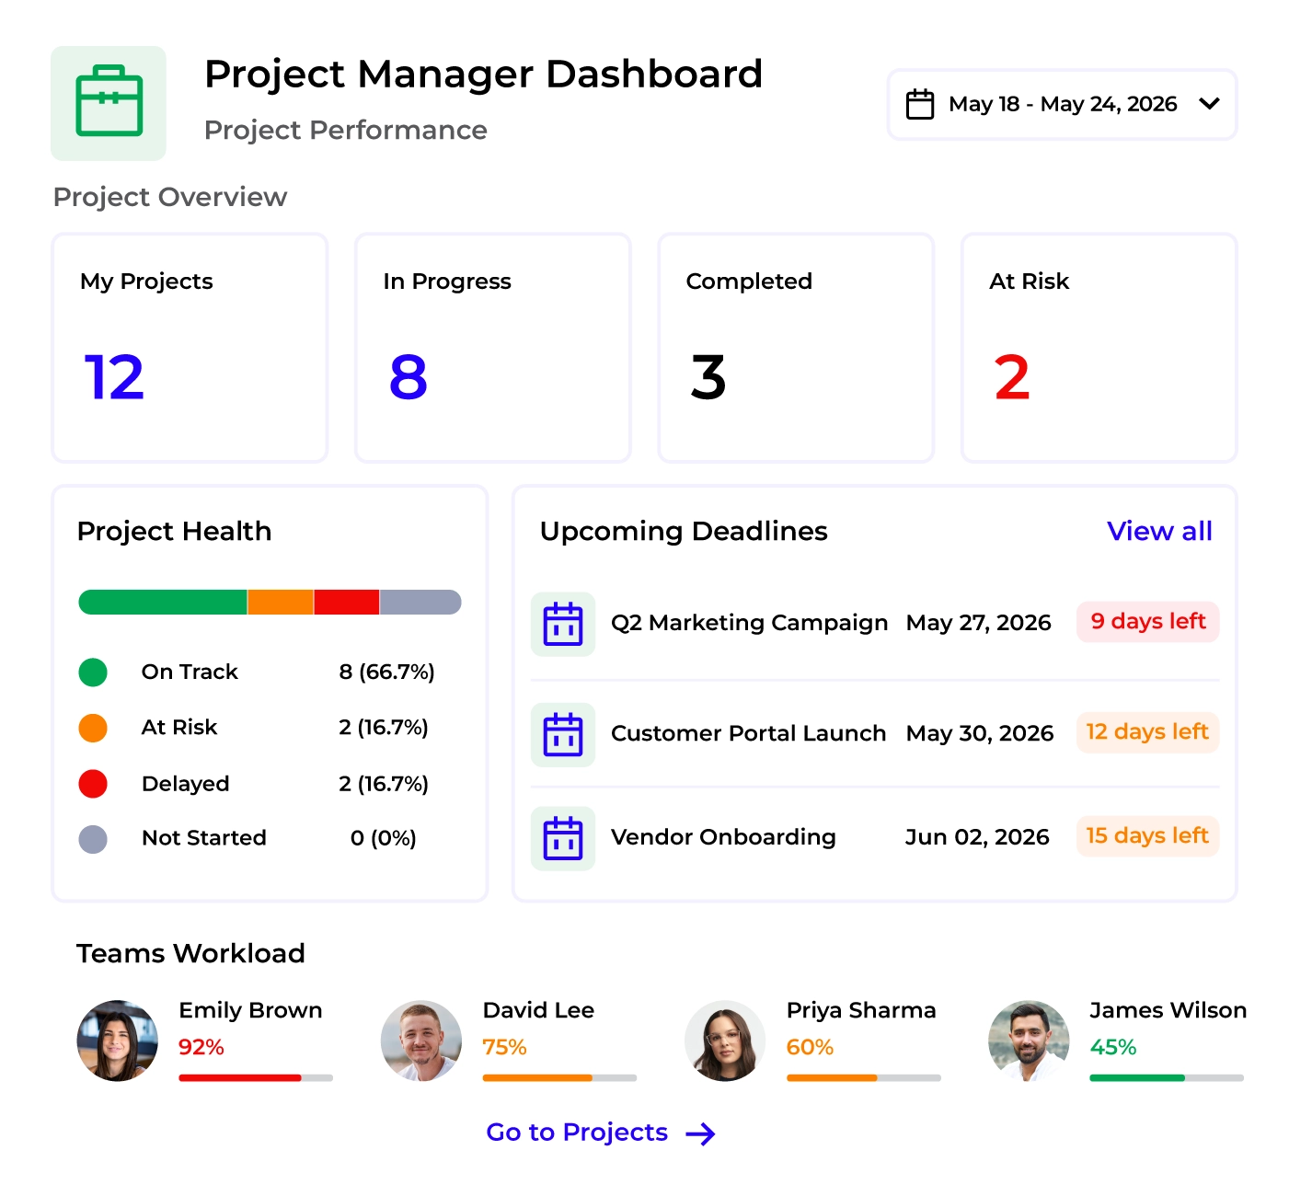Click the arrow next to Go to Projects

pos(701,1133)
